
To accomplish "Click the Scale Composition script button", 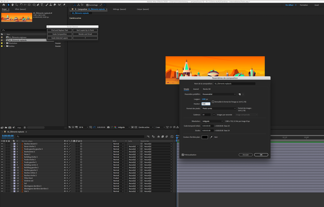I will click(x=59, y=34).
